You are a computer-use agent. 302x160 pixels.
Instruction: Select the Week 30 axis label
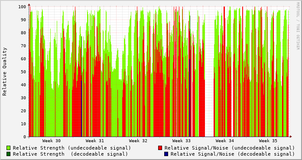click(x=51, y=141)
